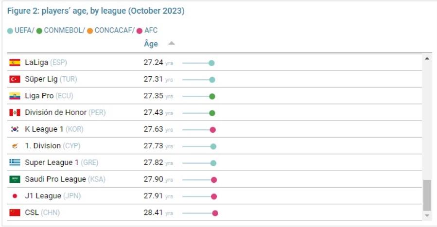Screen dimensions: 437x227
Task: Toggle the CONMEBOL legend filter
Action: pos(61,30)
